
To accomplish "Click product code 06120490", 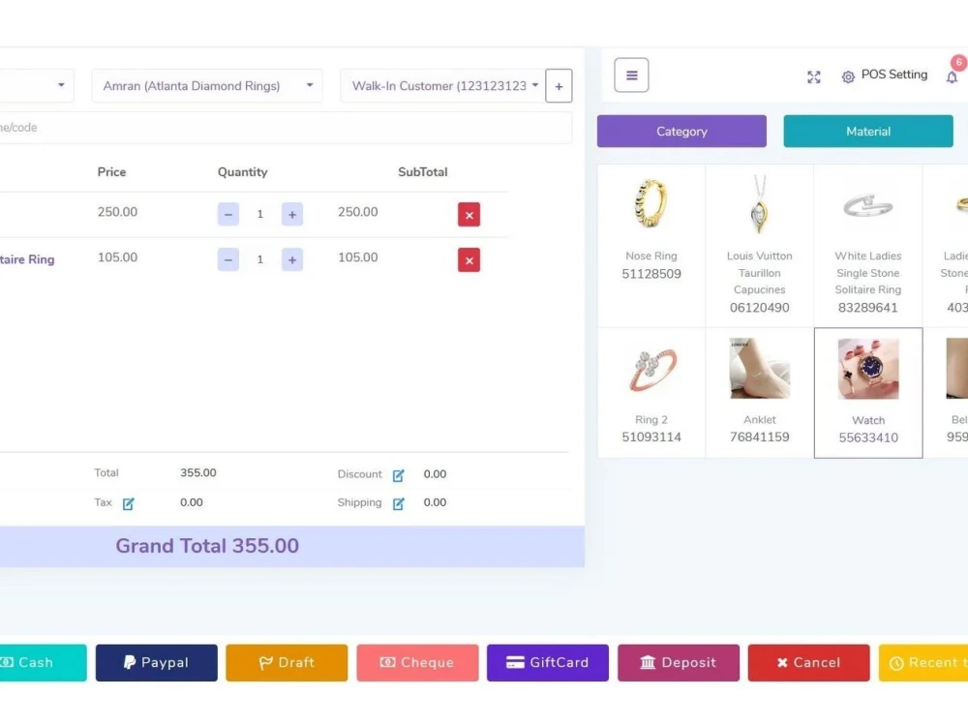I will click(759, 308).
